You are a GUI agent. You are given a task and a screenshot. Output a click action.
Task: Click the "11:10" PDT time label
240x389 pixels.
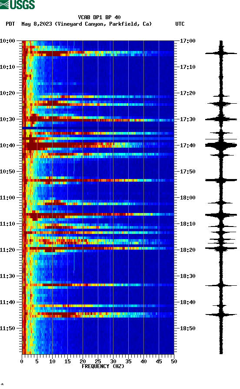tap(7, 224)
